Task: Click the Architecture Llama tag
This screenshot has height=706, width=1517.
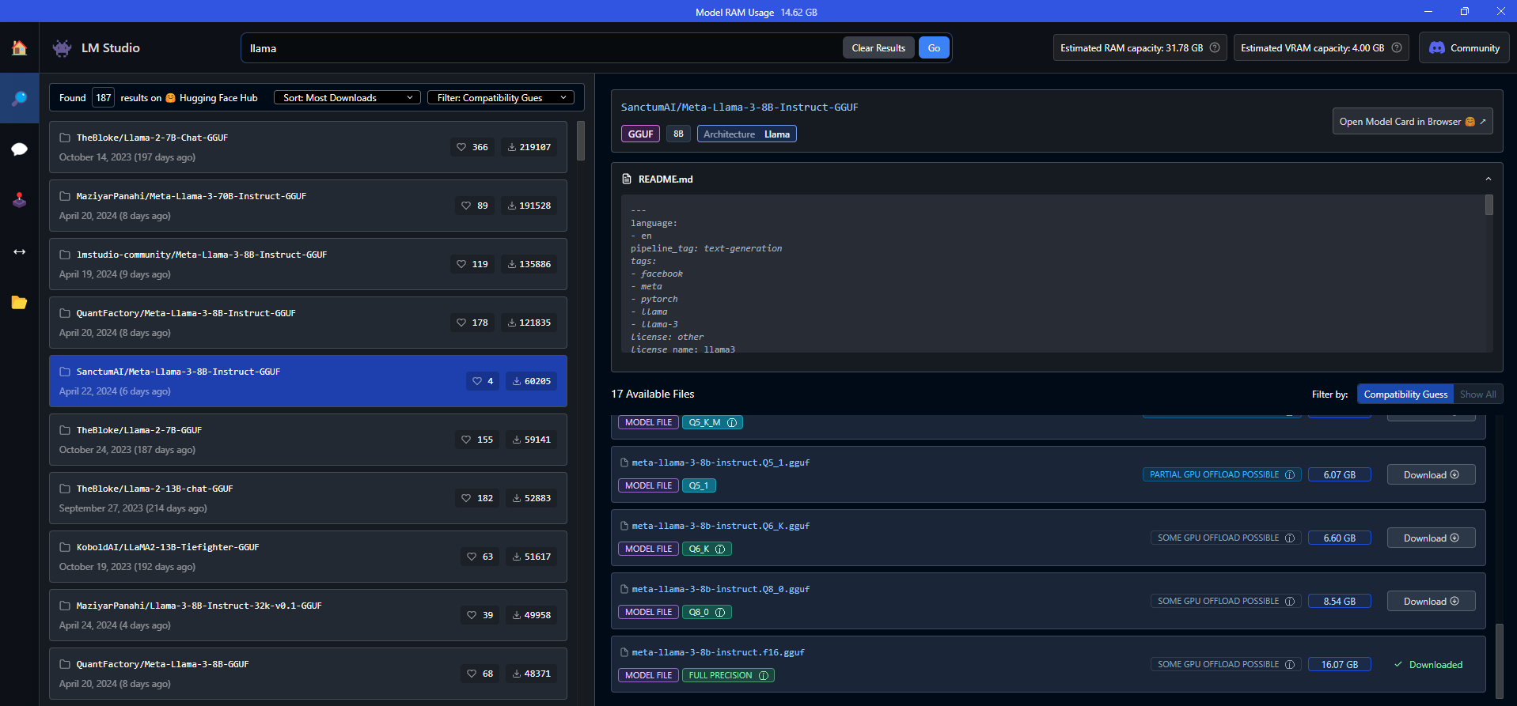Action: [x=746, y=134]
